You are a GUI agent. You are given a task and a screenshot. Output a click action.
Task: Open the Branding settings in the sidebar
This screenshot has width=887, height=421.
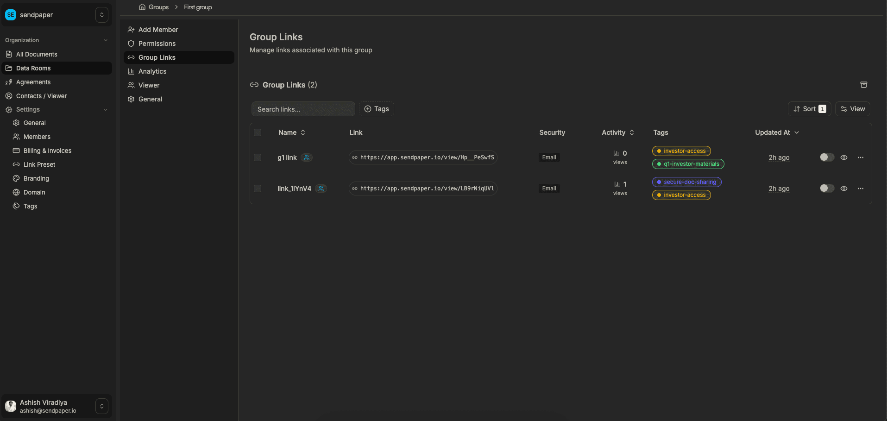click(x=36, y=178)
